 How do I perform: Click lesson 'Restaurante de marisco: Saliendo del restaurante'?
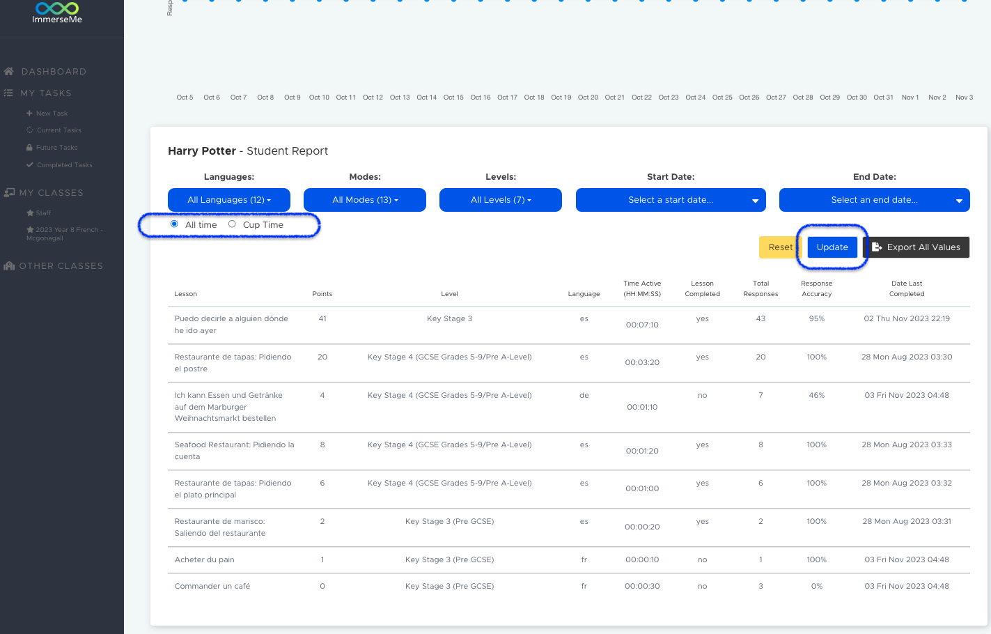pos(220,527)
